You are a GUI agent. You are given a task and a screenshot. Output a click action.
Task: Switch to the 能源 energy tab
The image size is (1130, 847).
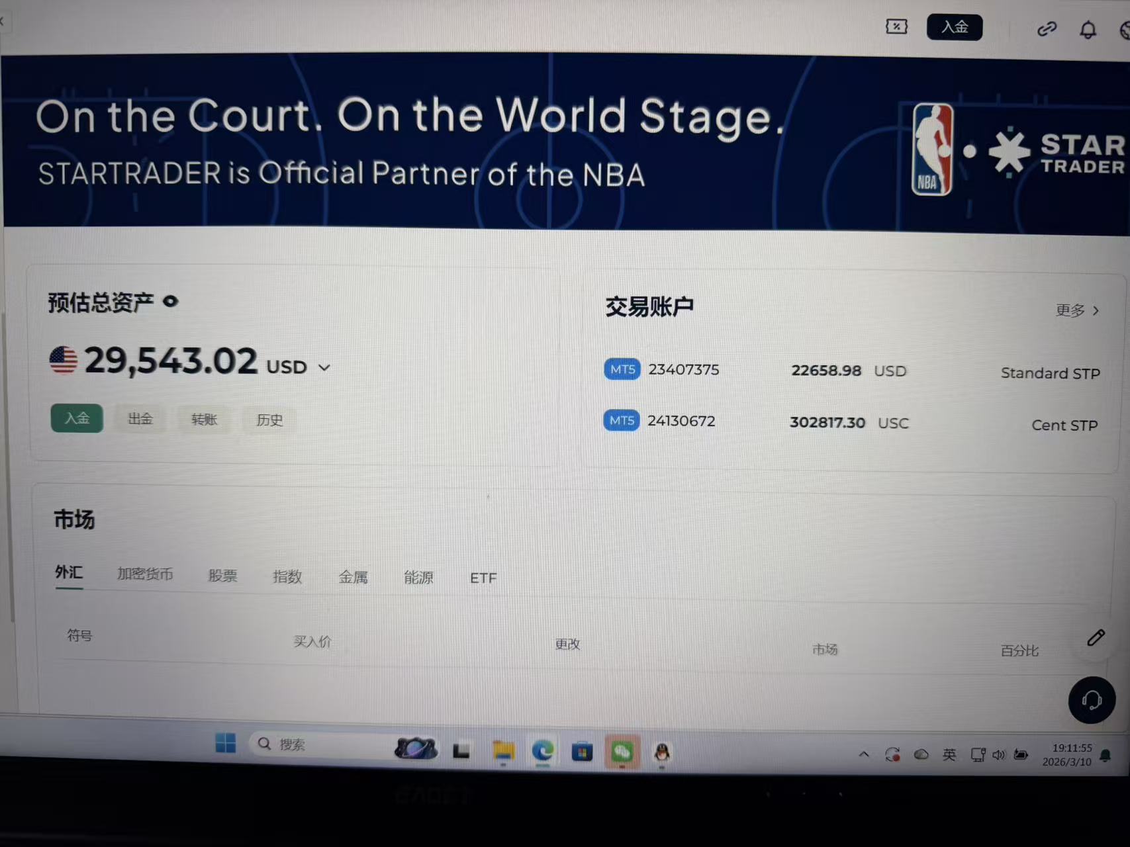(418, 578)
